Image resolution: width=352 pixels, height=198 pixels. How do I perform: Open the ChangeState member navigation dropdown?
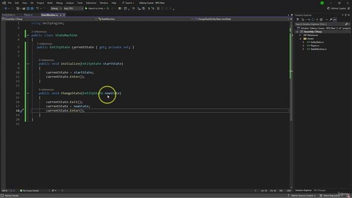coord(242,19)
